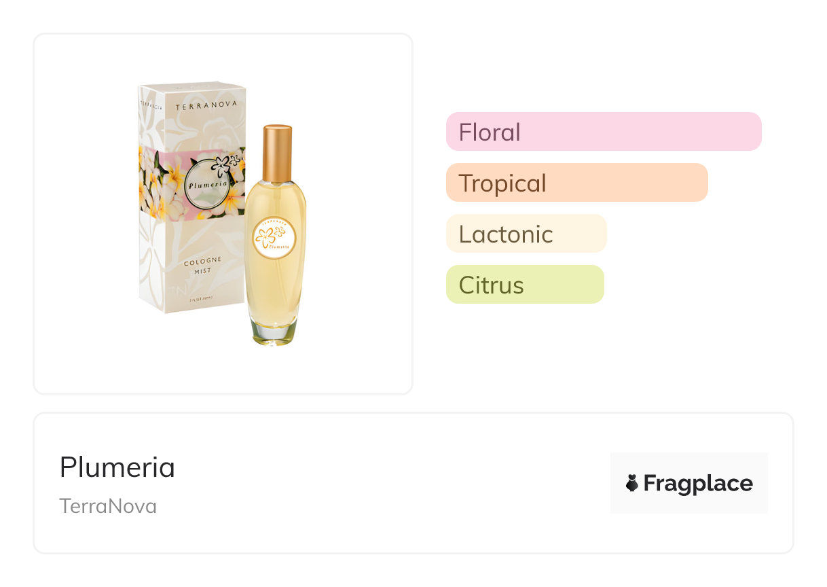Click the Fragplace bottle icon
This screenshot has height=587, width=827.
coord(631,483)
